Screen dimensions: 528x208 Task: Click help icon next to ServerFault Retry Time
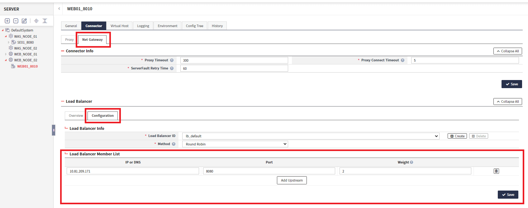coord(172,69)
